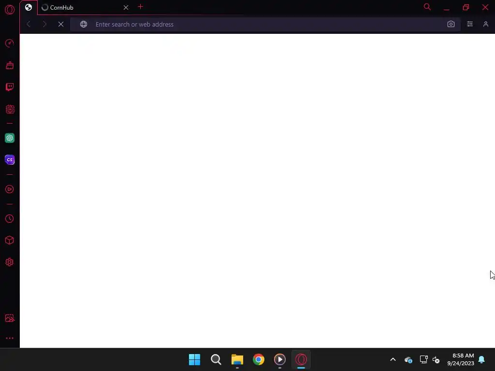Screen dimensions: 495x371
Task: Open the media player taskbar icon
Action: pyautogui.click(x=280, y=359)
